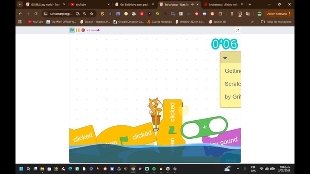The image size is (310, 174).
Task: Open the tab search dropdown arrow
Action: pos(20,4)
